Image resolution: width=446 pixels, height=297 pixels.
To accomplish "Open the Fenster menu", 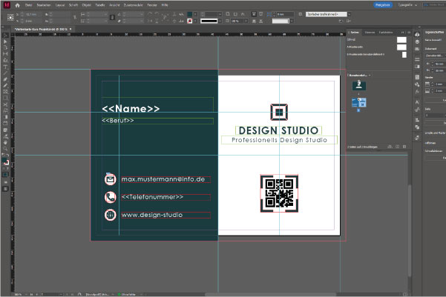I will [x=152, y=5].
